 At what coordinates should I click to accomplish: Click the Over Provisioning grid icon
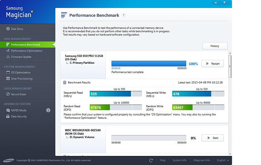pyautogui.click(x=8, y=79)
